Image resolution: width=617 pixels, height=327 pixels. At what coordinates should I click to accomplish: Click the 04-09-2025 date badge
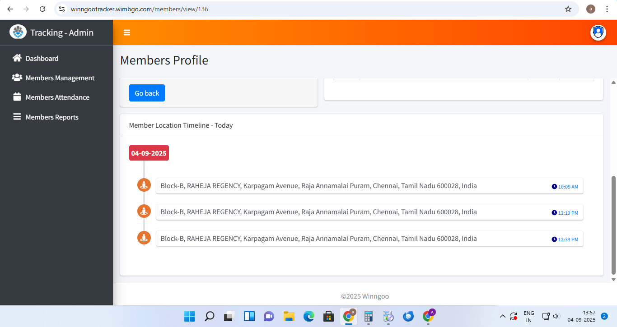pyautogui.click(x=149, y=153)
